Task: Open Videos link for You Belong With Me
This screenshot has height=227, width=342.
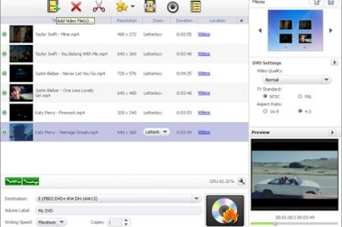Action: tap(204, 53)
